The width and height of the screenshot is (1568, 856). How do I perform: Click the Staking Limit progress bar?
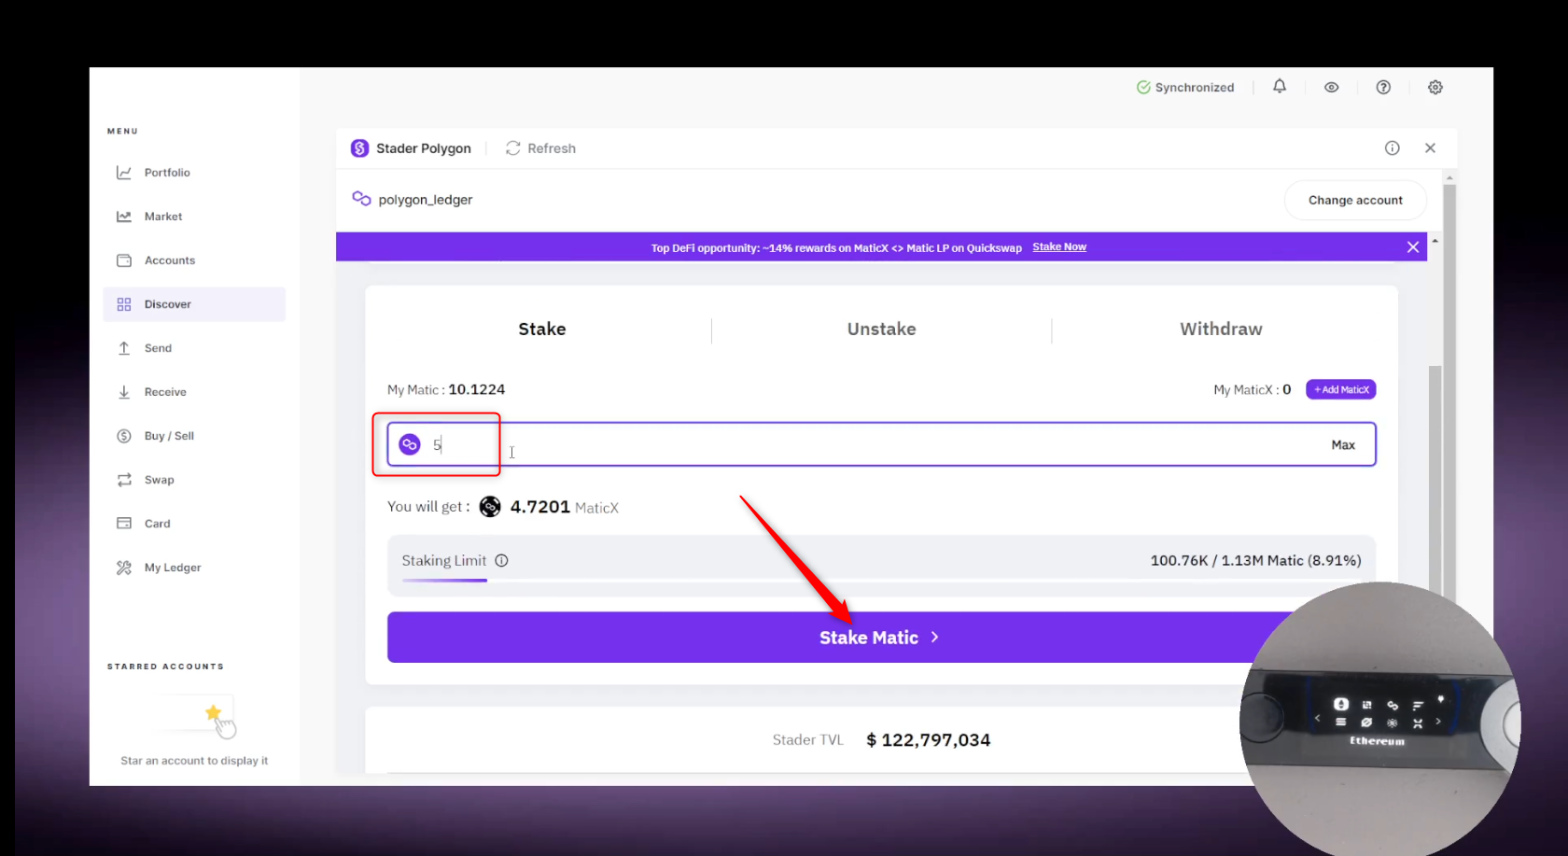(x=881, y=581)
